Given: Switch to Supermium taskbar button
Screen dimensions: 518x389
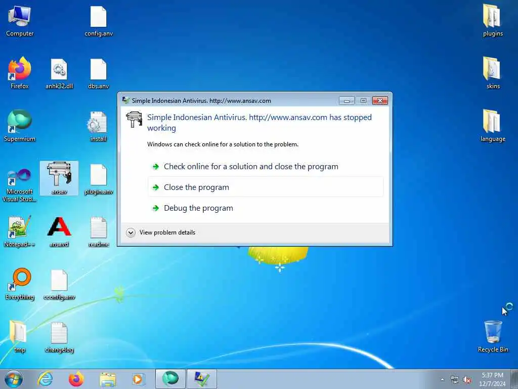Looking at the screenshot, I should point(170,379).
